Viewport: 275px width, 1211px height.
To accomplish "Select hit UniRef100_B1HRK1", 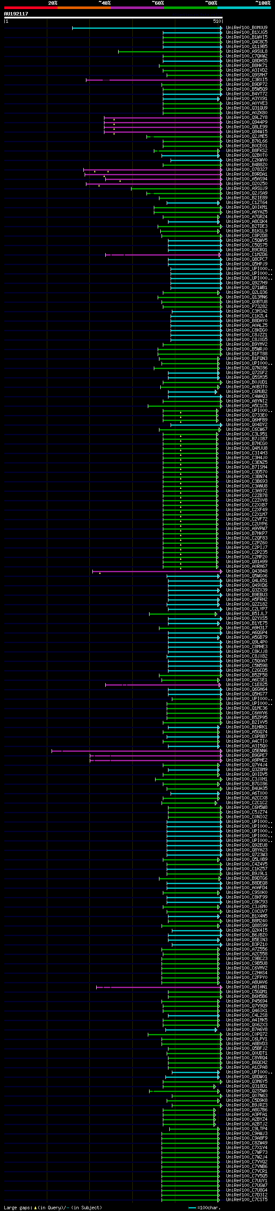I will tap(247, 727).
